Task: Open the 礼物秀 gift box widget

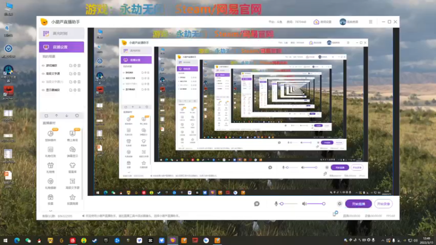Action: pos(51,168)
